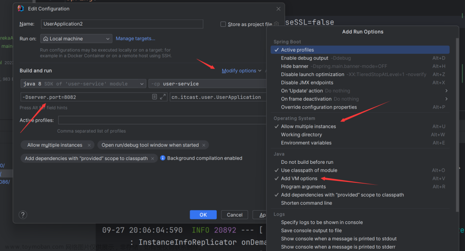Select Save console output to file
The image size is (465, 251).
click(x=360, y=231)
